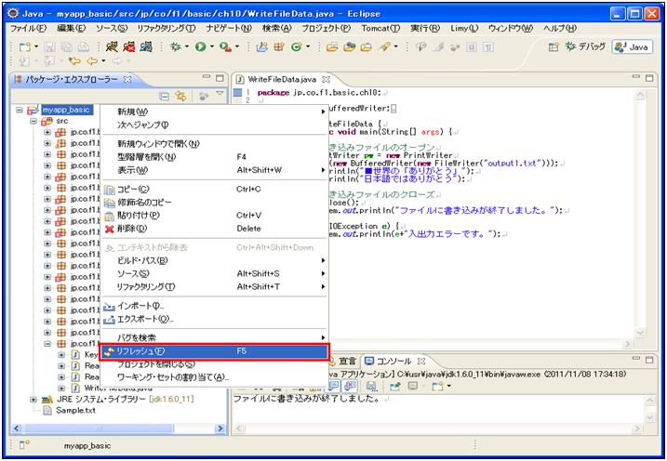This screenshot has width=667, height=461.
Task: Click the Collapse All icon in Package Explorer
Action: click(x=164, y=96)
